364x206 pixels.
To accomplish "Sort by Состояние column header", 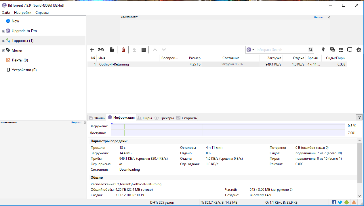I will [231, 58].
